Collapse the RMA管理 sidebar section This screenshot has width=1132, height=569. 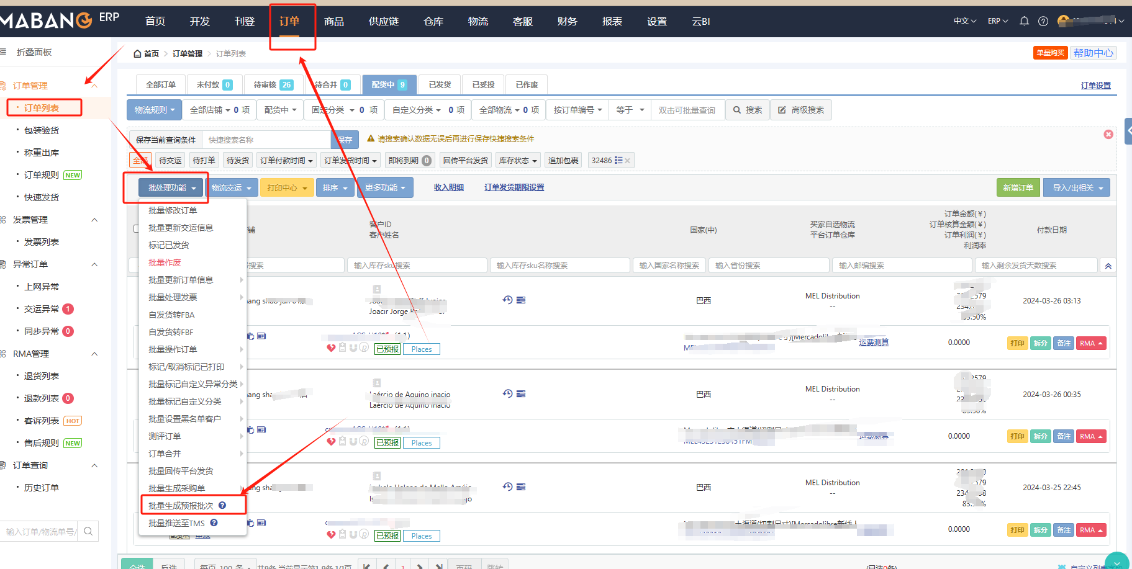coord(94,354)
